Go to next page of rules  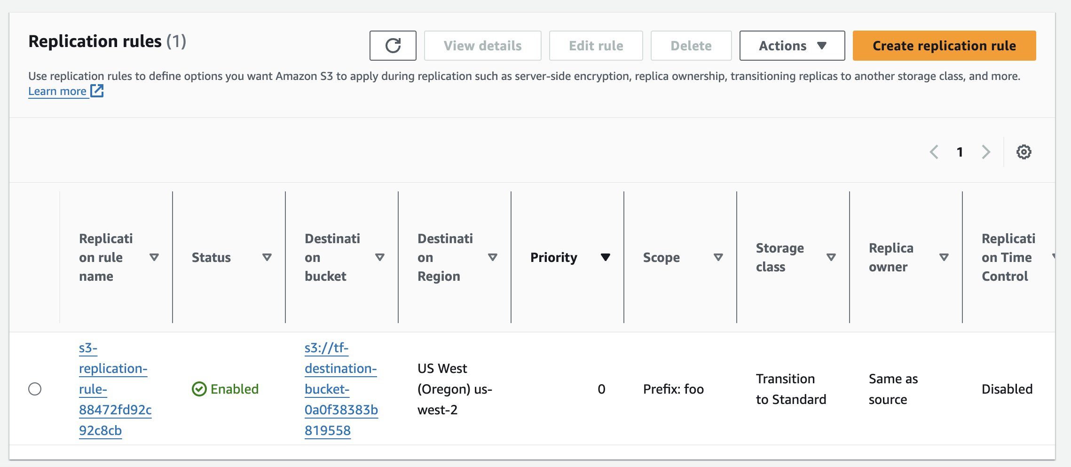pos(986,152)
